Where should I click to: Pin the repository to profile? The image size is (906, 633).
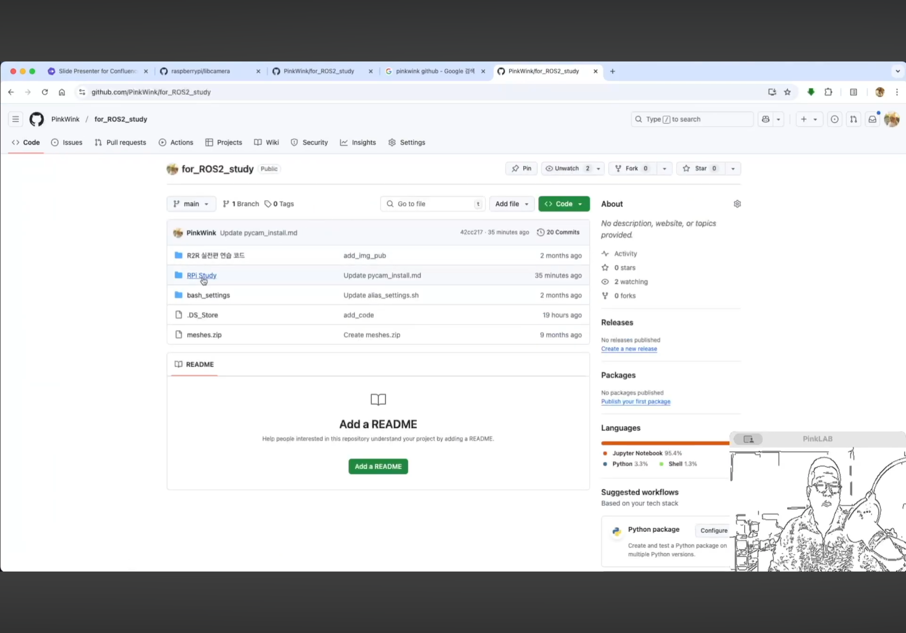tap(521, 168)
